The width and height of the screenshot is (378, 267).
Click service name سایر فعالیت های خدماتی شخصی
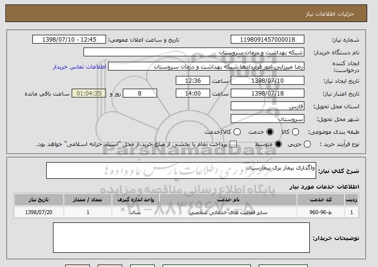click(x=228, y=213)
